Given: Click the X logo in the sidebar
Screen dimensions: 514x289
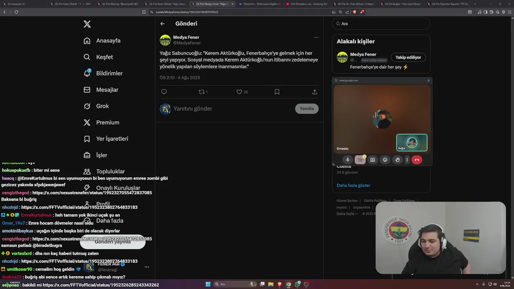Looking at the screenshot, I should [x=87, y=24].
